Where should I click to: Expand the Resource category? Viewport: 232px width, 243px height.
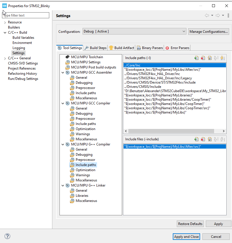pos(5,23)
